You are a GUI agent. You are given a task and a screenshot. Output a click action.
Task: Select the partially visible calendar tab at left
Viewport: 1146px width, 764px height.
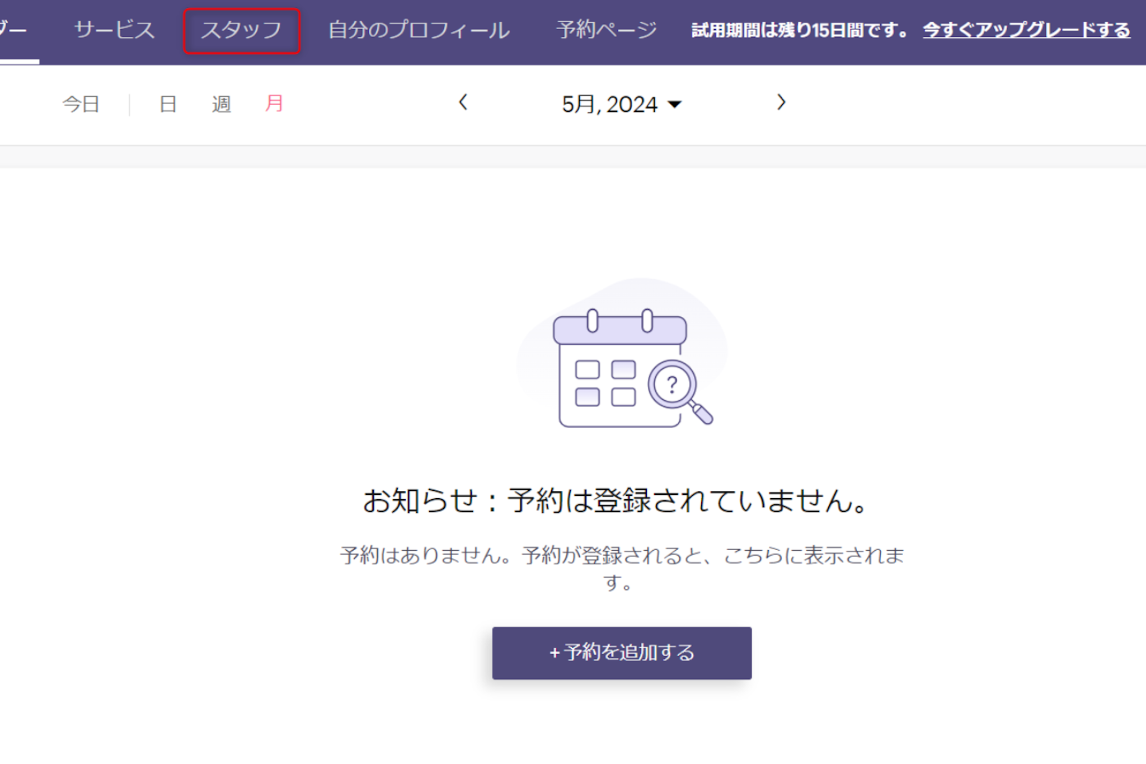pyautogui.click(x=14, y=30)
